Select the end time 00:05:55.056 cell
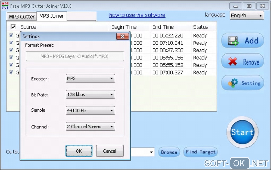Screen dimensions: 271x170 pos(168,58)
